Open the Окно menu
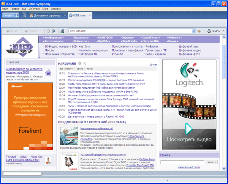The image size is (228, 184). 45,9
